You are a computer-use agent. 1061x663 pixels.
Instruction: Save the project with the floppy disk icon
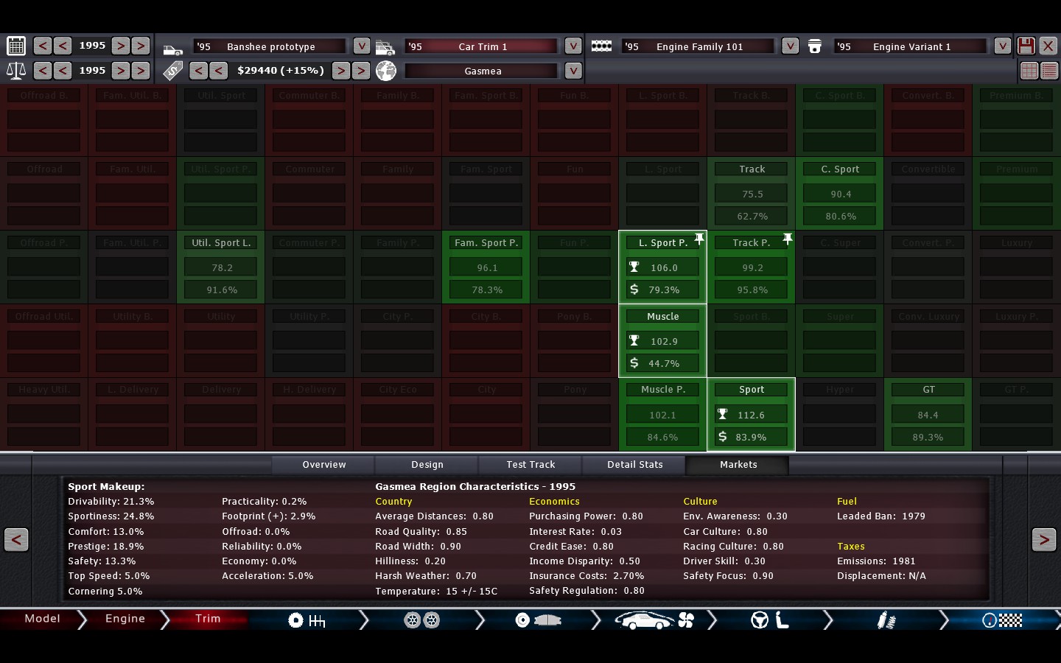(1026, 46)
